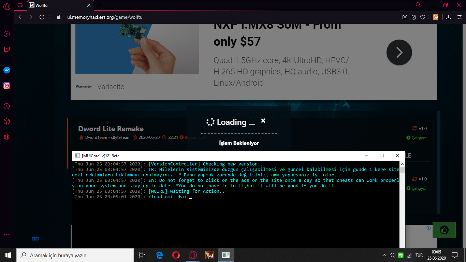Close the Loading dialog with the X
466x262 pixels.
click(263, 121)
